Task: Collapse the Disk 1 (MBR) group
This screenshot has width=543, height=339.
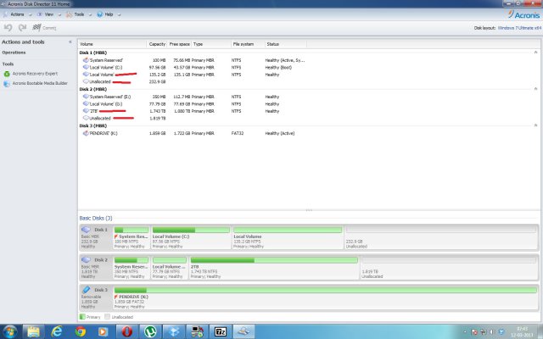Action: point(535,53)
